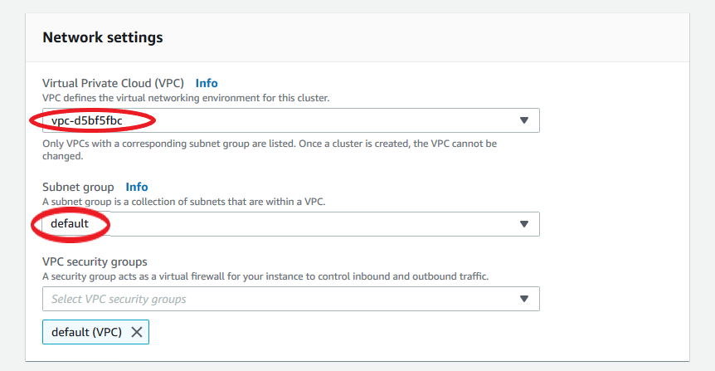This screenshot has height=371, width=715.
Task: Click the selected 'default' subnet group value
Action: (x=70, y=224)
